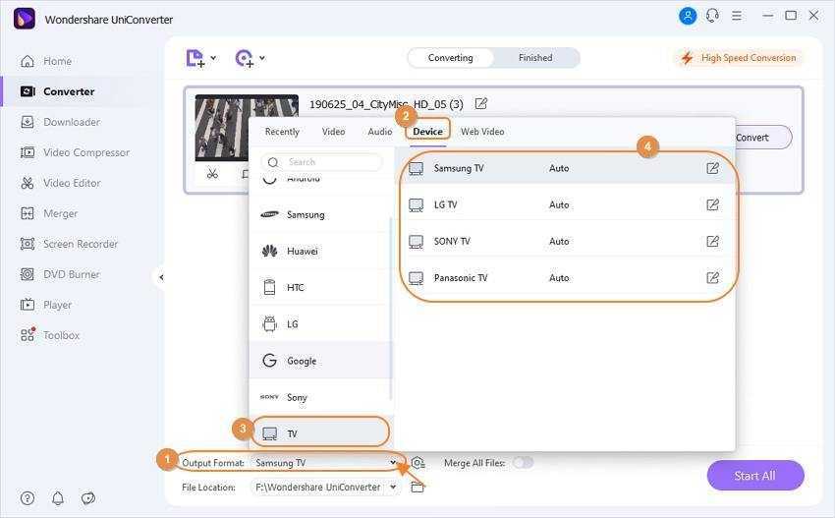The height and width of the screenshot is (518, 835).
Task: Select Converter in the sidebar
Action: (57, 91)
